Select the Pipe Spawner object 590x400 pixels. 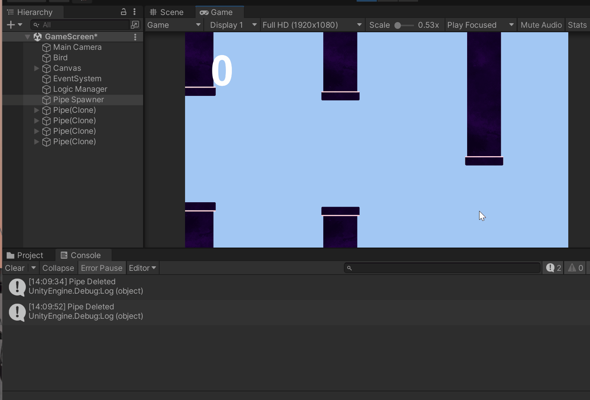pyautogui.click(x=79, y=100)
